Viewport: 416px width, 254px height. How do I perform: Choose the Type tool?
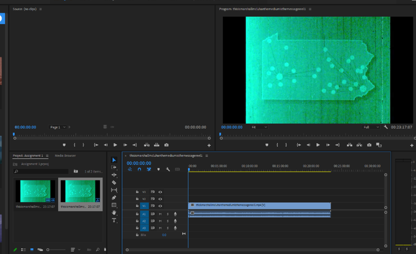pos(114,220)
